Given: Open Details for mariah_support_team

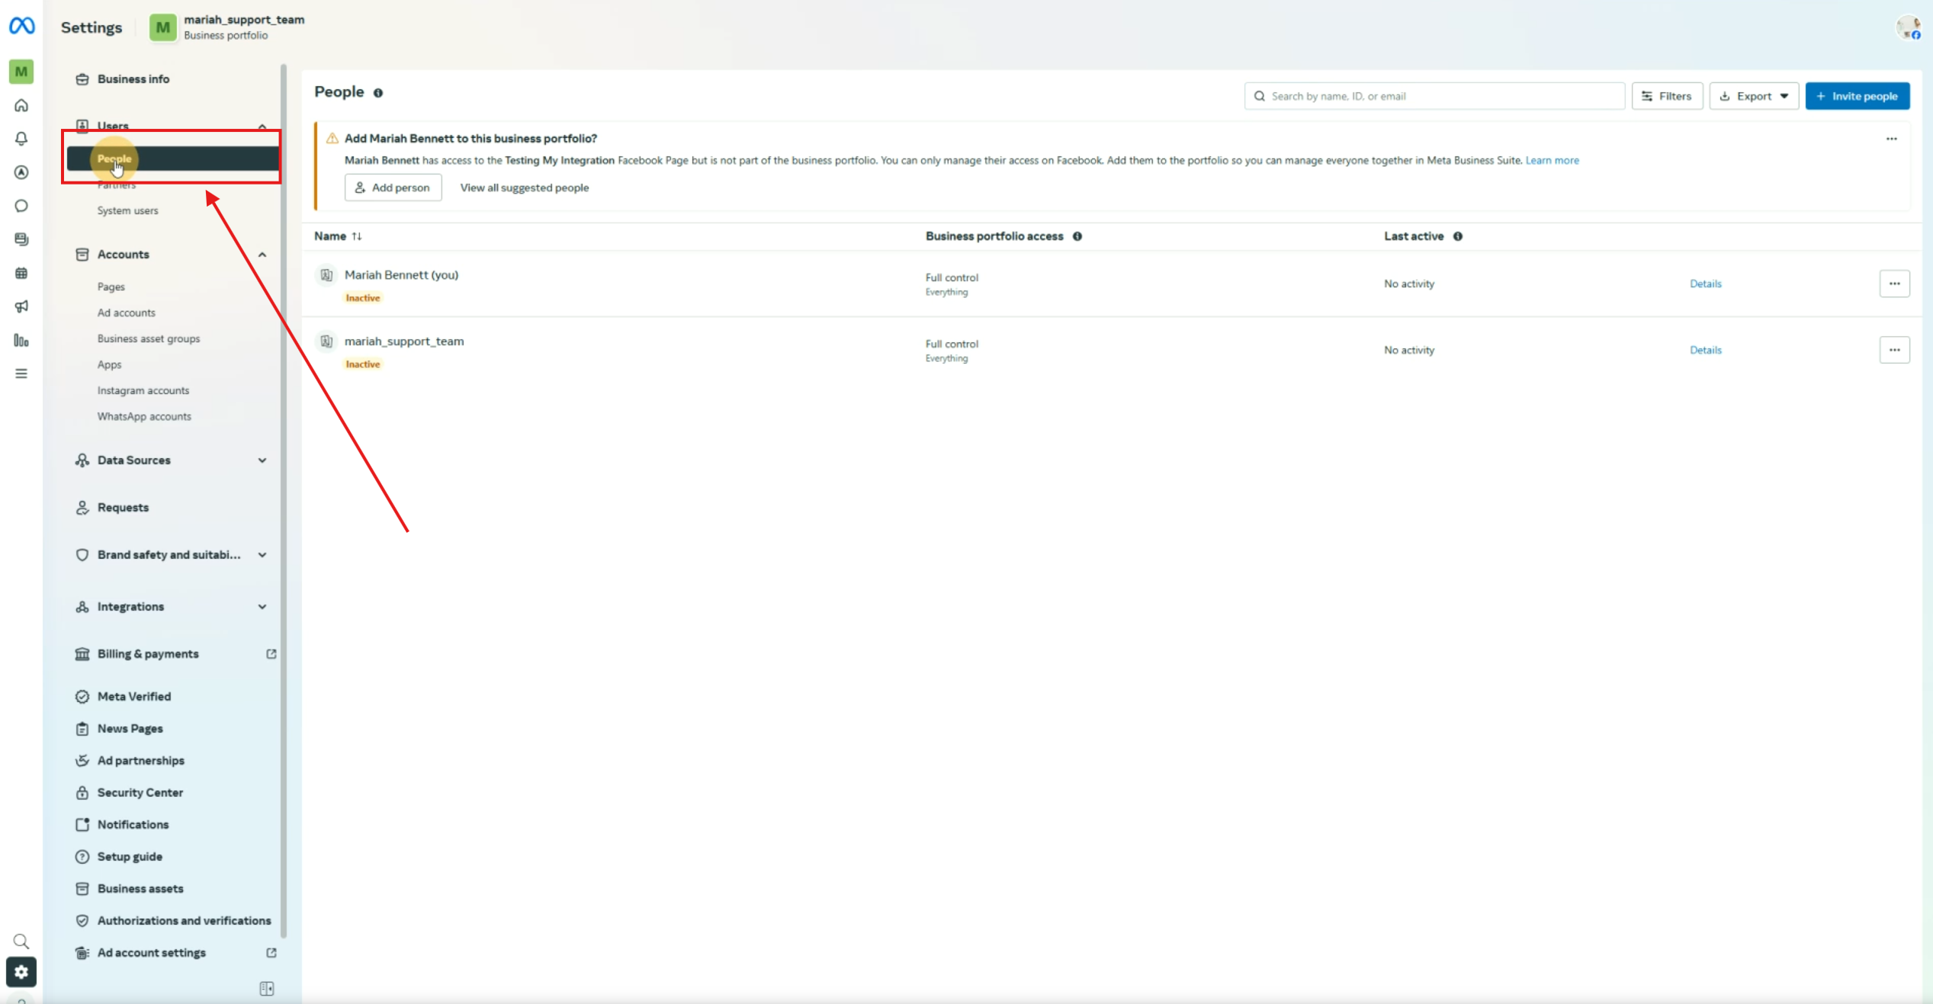Looking at the screenshot, I should coord(1706,350).
